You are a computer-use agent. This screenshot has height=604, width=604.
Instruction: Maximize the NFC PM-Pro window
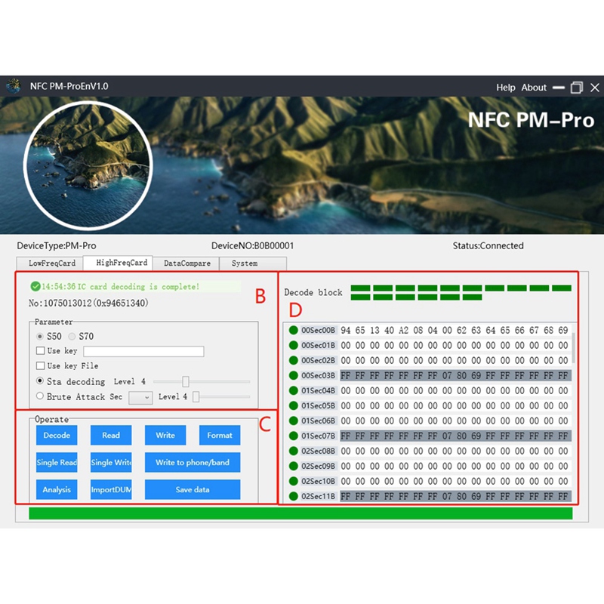(577, 88)
